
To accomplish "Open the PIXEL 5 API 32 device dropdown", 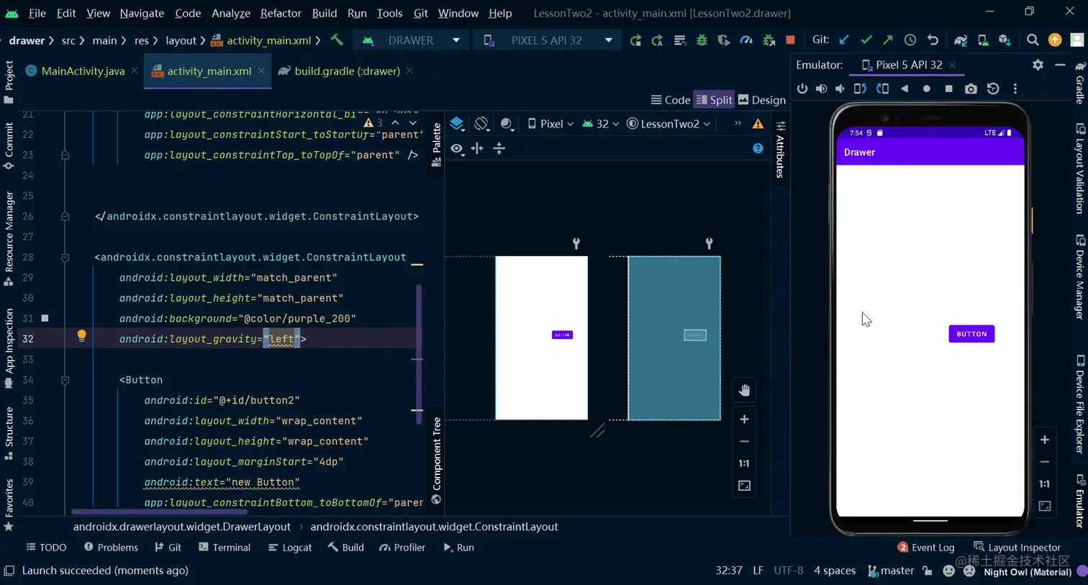I will pyautogui.click(x=548, y=40).
